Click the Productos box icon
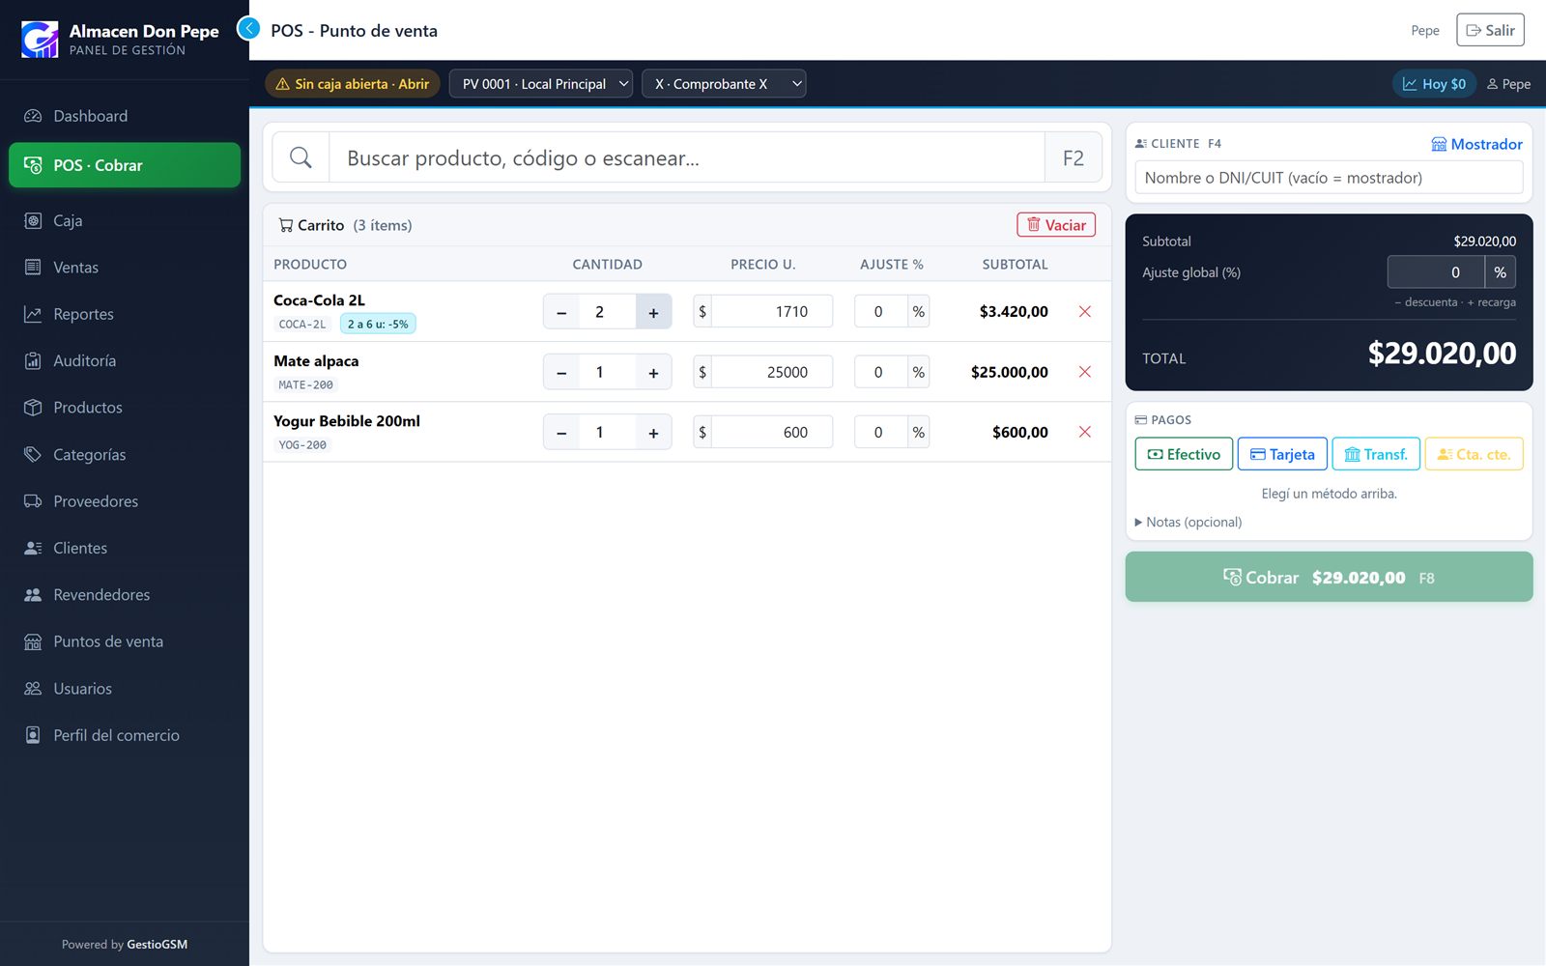The image size is (1546, 966). point(33,408)
